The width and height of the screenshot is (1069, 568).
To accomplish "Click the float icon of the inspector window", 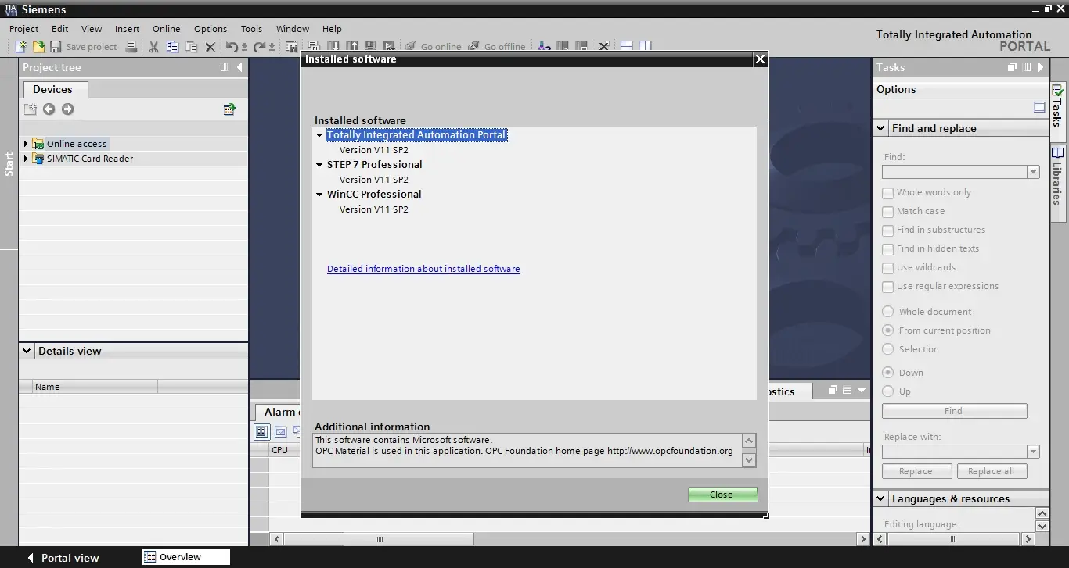I will click(833, 390).
